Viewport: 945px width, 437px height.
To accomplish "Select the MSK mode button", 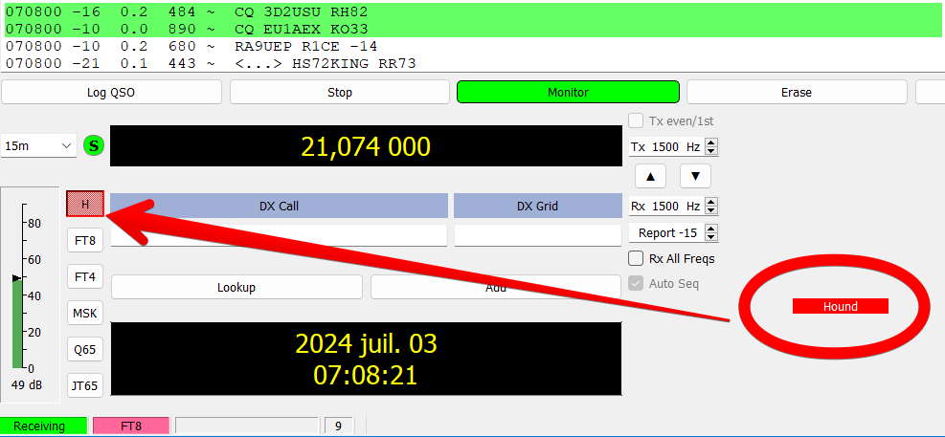I will [85, 313].
